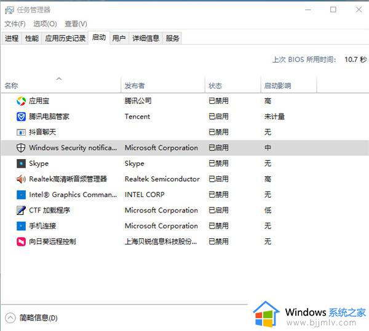Click the 已禁用 status of 向日葵远程控制
Image resolution: width=369 pixels, height=331 pixels.
click(218, 242)
